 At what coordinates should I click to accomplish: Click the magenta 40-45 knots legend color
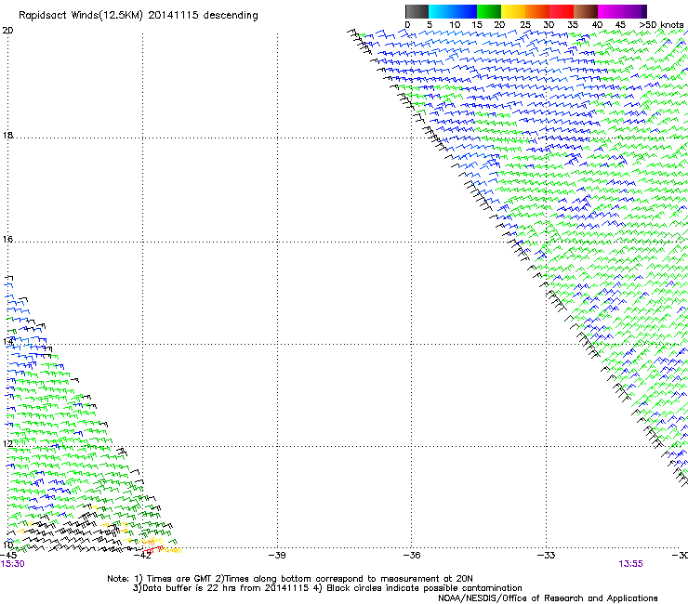(x=610, y=11)
